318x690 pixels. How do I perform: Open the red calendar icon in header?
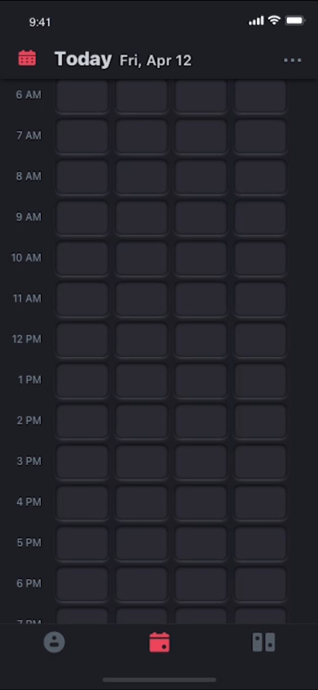point(27,58)
